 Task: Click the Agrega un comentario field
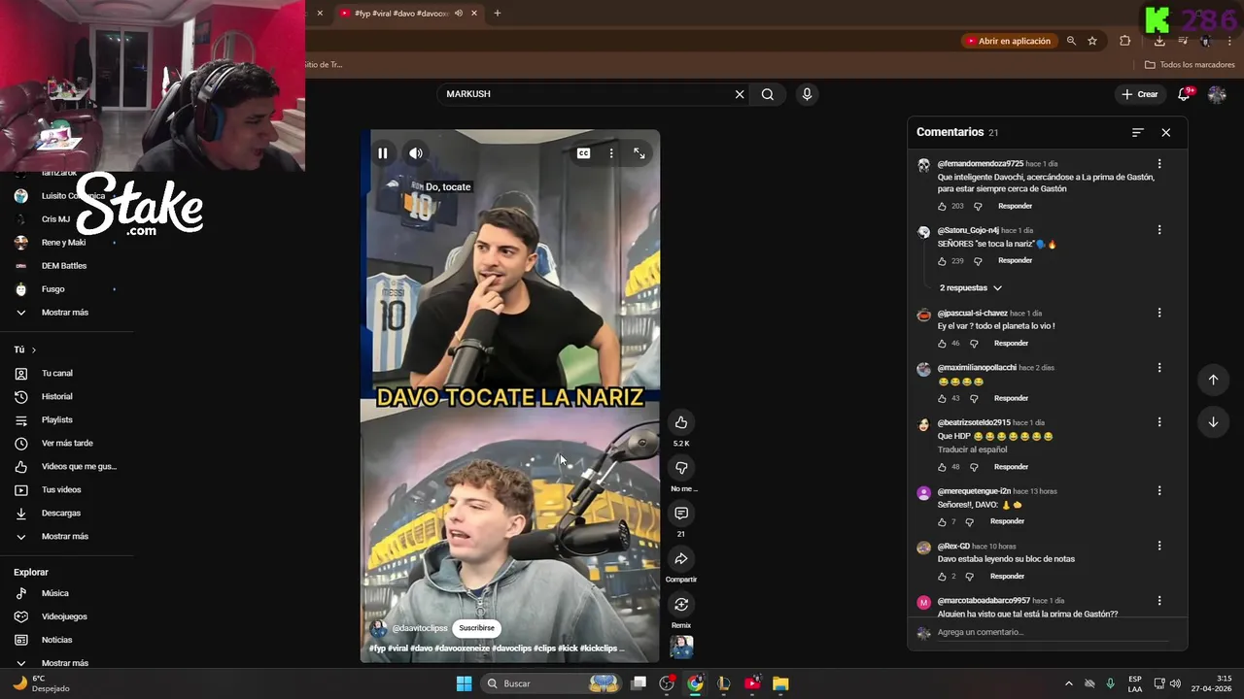pyautogui.click(x=1054, y=632)
